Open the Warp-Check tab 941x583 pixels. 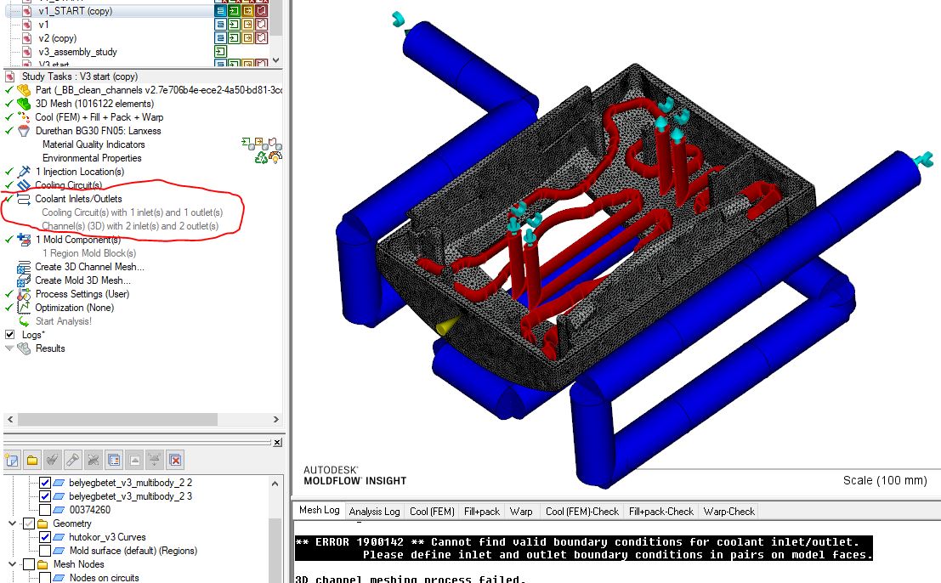click(728, 511)
